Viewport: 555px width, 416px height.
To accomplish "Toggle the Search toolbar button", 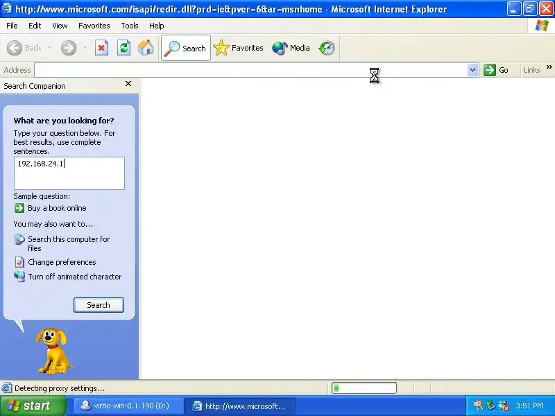I will (186, 48).
